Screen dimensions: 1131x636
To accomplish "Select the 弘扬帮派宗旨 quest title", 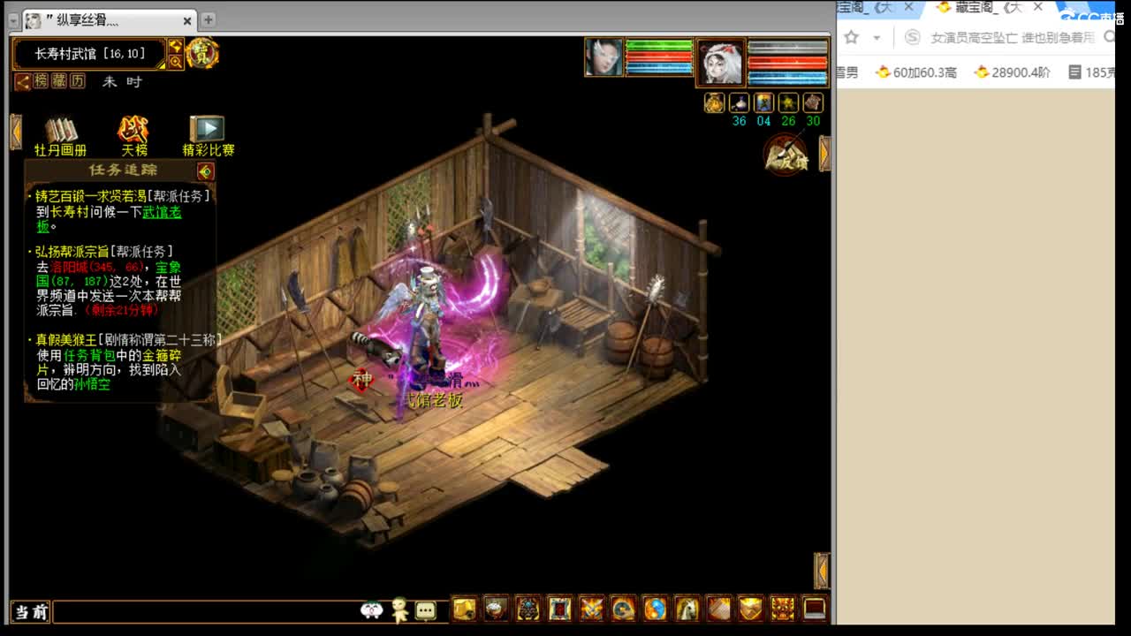I will (72, 251).
